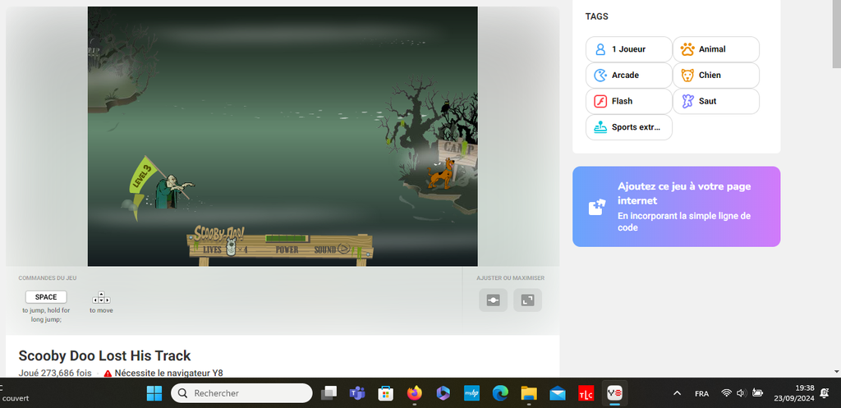This screenshot has width=841, height=408.
Task: Open the Y8 browser taskbar icon
Action: 614,393
